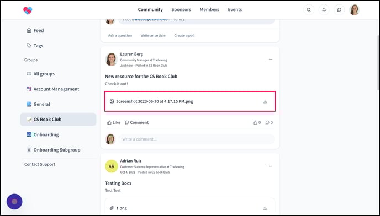Switch to the Members tab

click(x=209, y=10)
